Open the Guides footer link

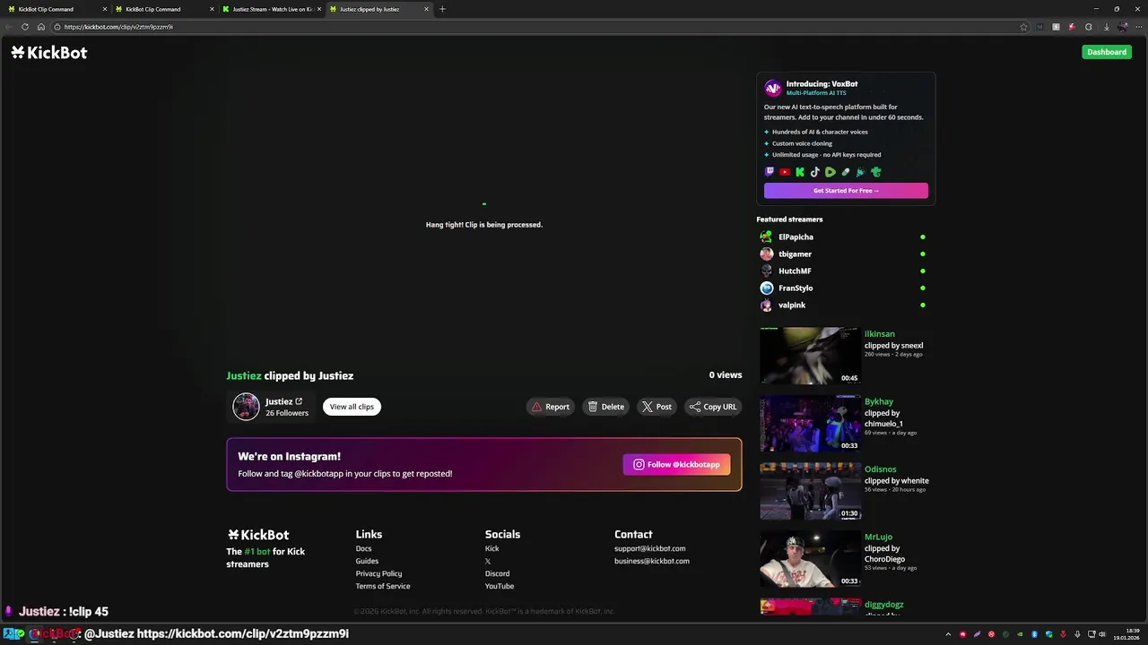point(367,561)
